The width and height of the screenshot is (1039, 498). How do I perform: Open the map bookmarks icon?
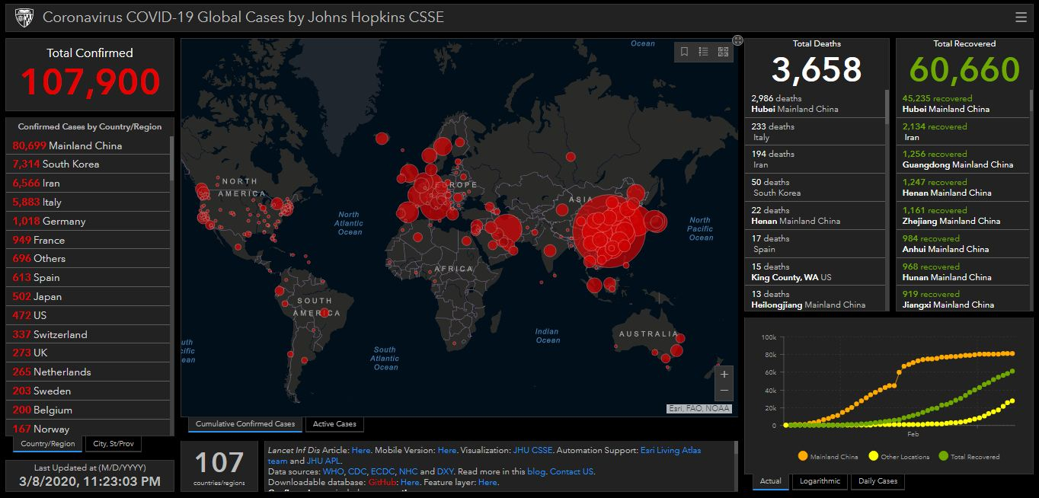click(684, 52)
